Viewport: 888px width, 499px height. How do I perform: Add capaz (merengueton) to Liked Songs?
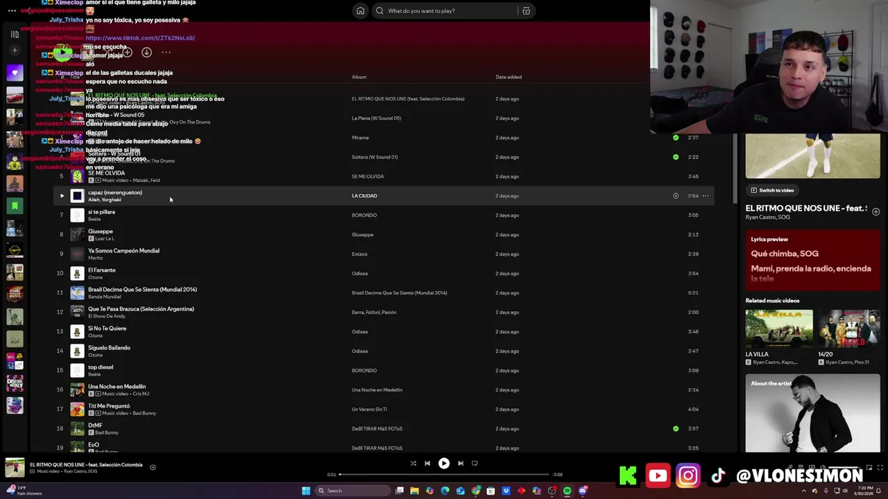point(676,196)
